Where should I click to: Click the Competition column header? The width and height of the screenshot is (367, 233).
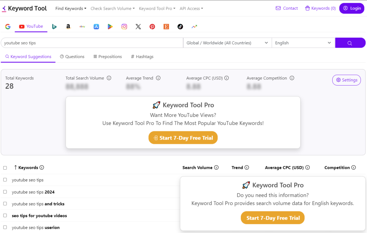click(x=337, y=168)
